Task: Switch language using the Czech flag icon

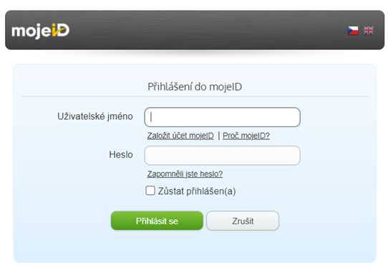Action: (353, 31)
